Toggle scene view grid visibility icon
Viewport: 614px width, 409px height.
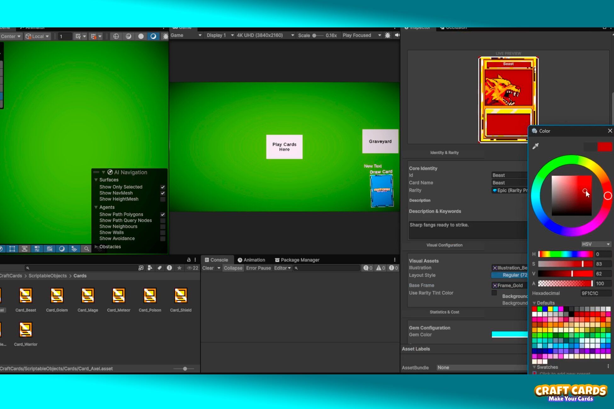click(78, 36)
